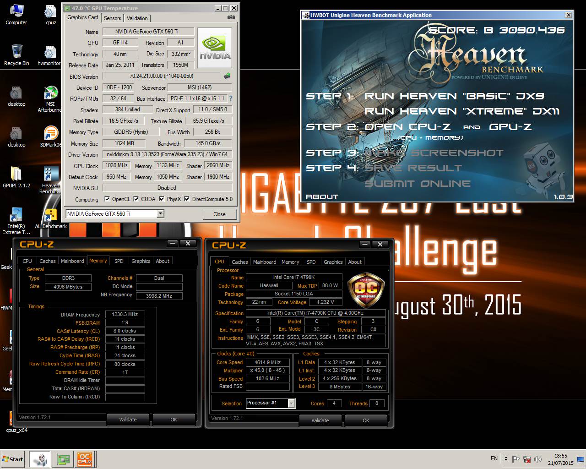The height and width of the screenshot is (469, 586).
Task: Click the BIOS save icon in GPU-Z
Action: pyautogui.click(x=227, y=76)
